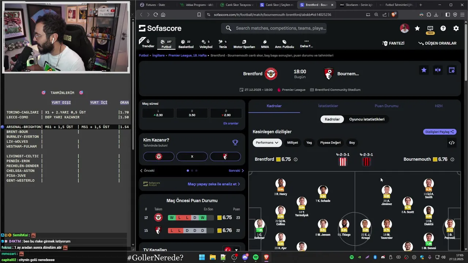
Task: Select Basketbol sport category
Action: (186, 43)
